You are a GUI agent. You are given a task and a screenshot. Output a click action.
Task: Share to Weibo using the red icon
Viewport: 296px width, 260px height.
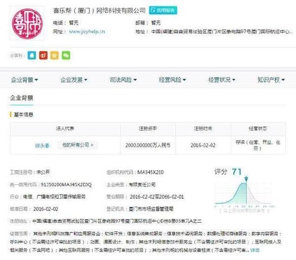[x=43, y=55]
